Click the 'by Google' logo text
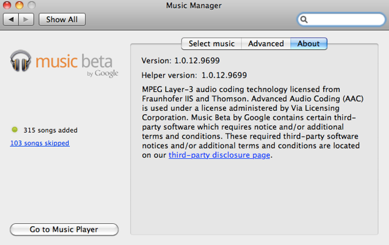 pos(102,73)
